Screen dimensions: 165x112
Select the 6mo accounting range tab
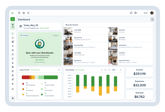pos(114,70)
